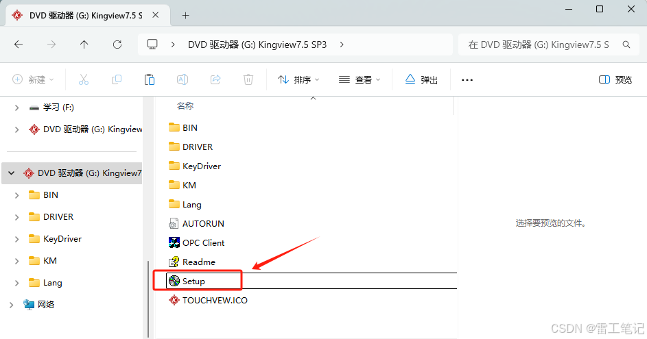Collapse the selected DVD drive (G:) tree node
Viewport: 647px width, 339px height.
click(12, 173)
